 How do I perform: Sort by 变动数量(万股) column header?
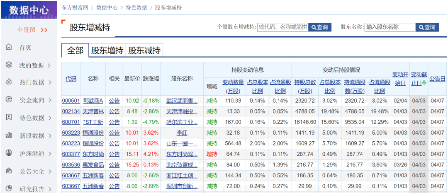[x=233, y=87]
